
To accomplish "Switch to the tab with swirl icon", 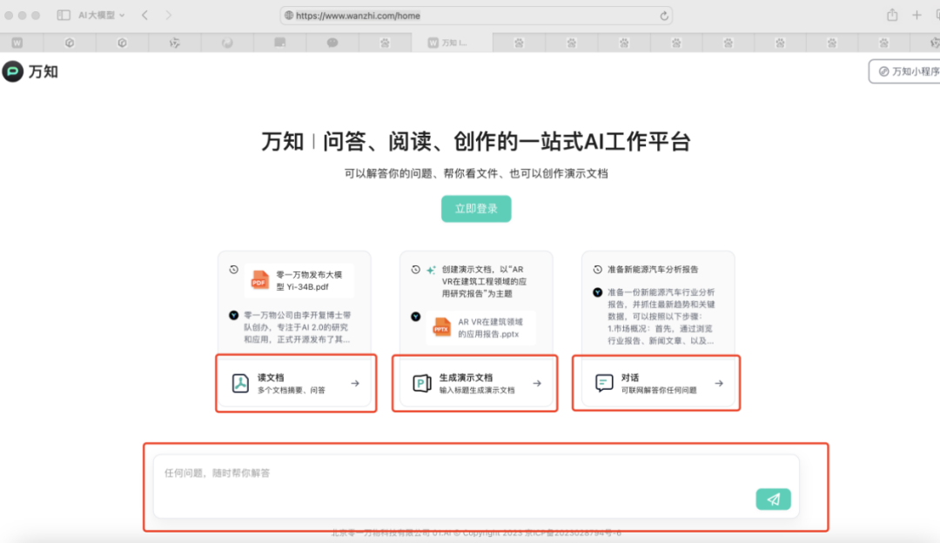I will tap(227, 43).
